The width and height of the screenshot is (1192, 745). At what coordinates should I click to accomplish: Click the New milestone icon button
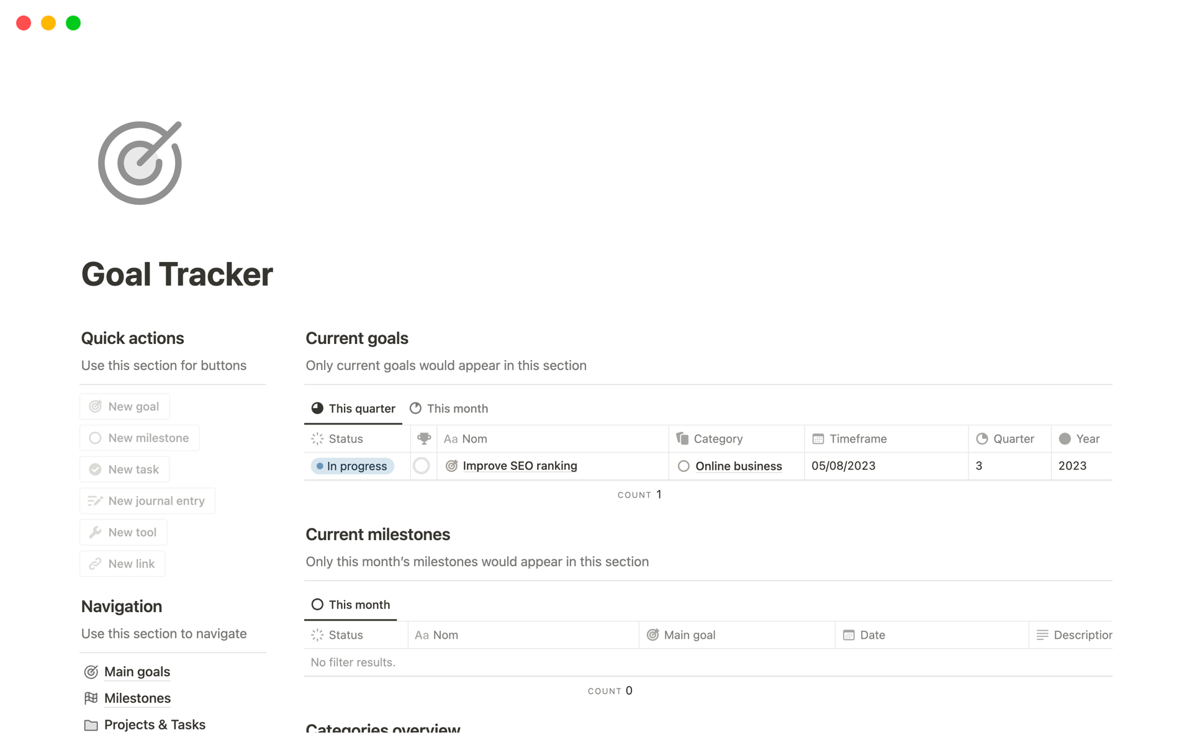(x=94, y=438)
